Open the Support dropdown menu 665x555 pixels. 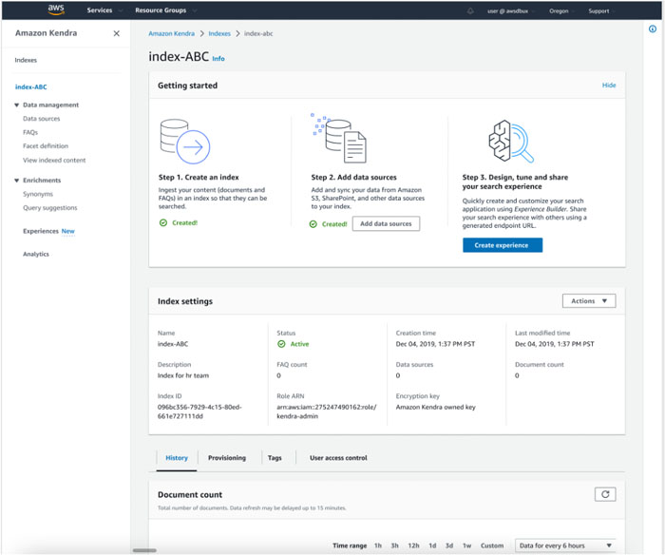(601, 11)
